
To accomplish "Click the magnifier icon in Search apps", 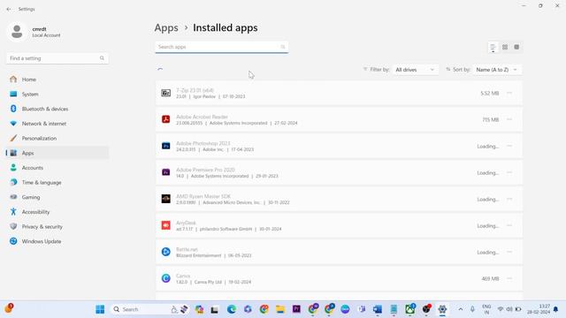I will pos(283,47).
